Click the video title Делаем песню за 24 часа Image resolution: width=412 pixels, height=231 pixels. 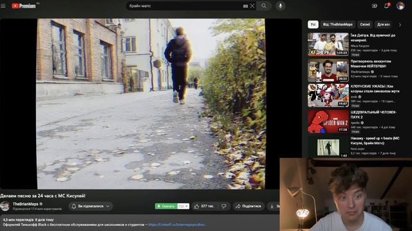[42, 196]
